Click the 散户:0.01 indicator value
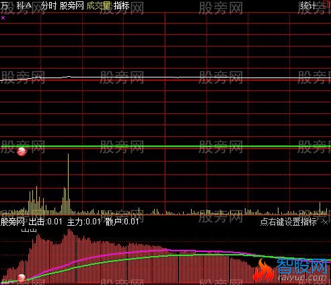331x285 pixels. coord(122,222)
